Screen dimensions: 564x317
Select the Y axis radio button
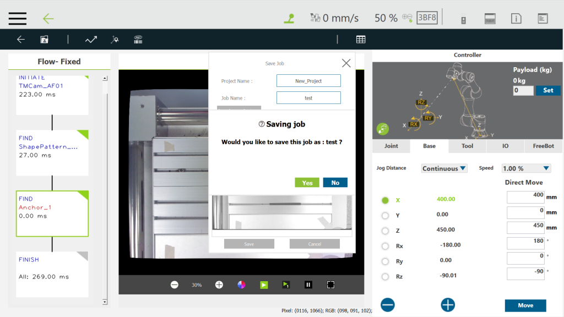pos(385,215)
